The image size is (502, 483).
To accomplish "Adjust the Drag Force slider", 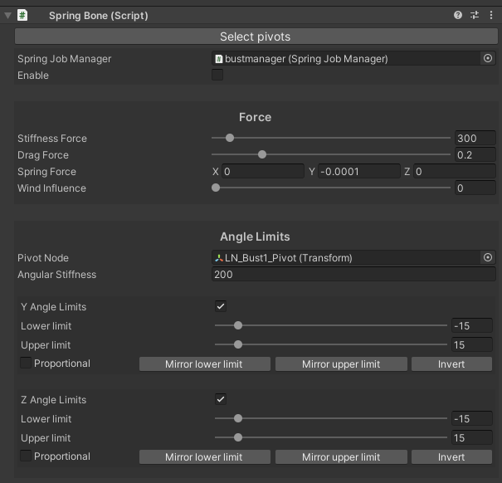I will (x=331, y=154).
